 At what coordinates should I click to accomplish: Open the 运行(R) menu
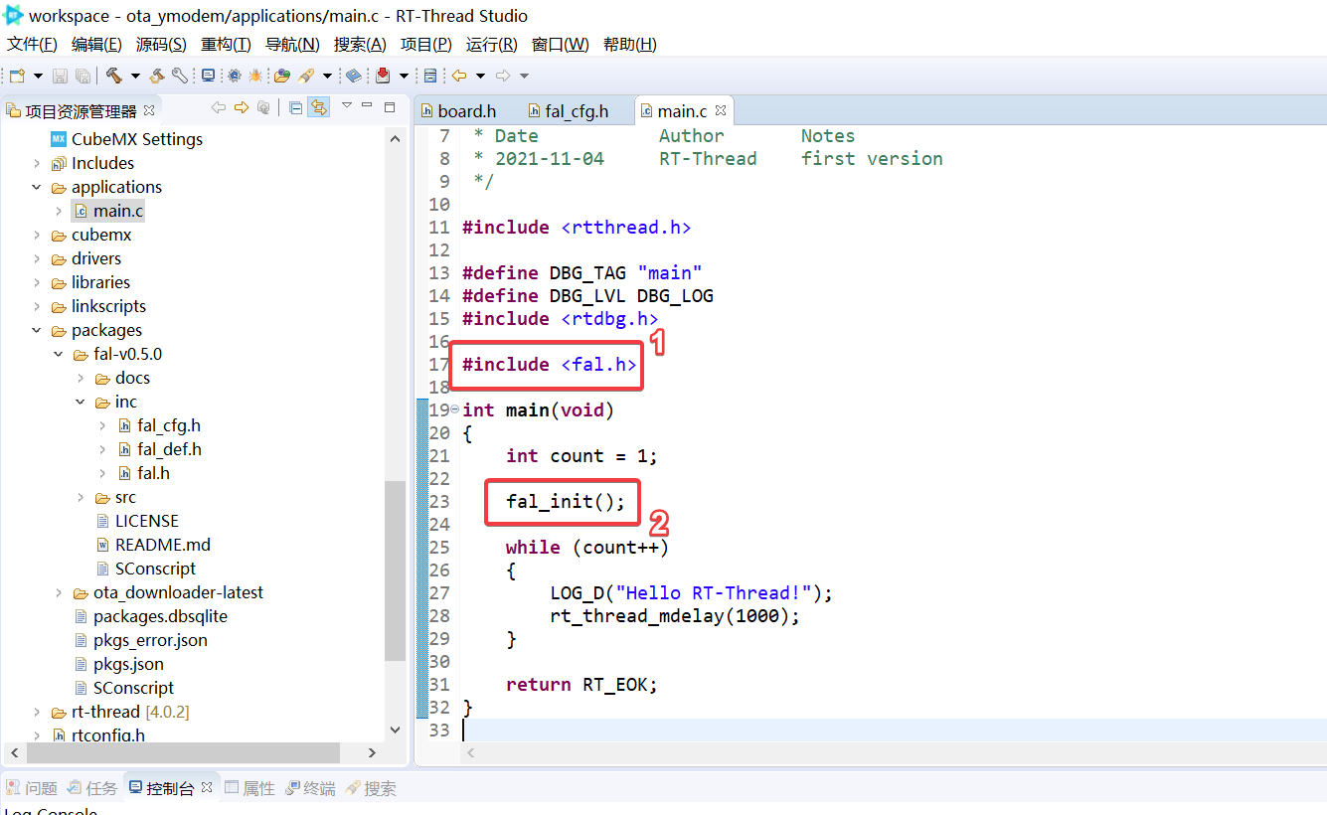coord(491,45)
